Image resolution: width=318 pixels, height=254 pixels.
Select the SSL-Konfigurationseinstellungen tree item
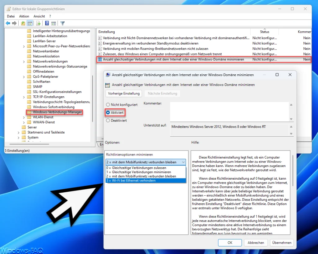click(57, 92)
